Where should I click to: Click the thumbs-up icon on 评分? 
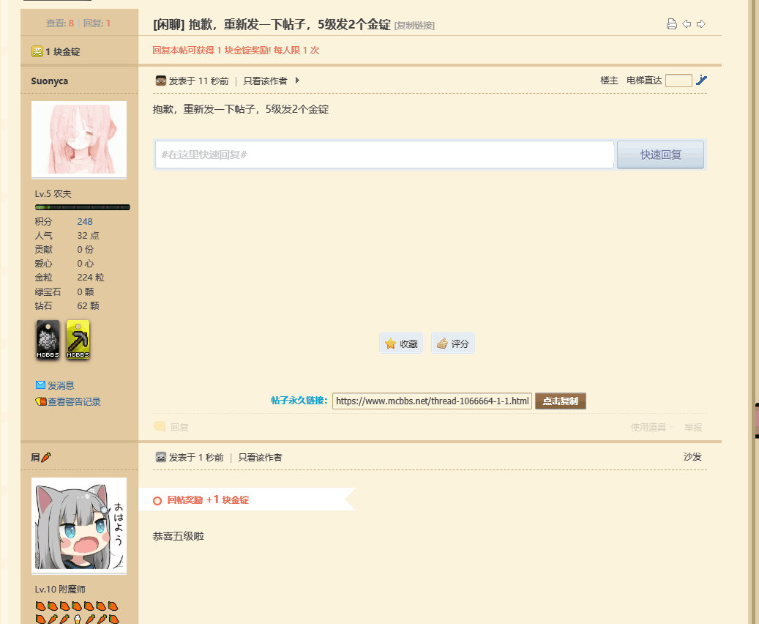point(442,343)
